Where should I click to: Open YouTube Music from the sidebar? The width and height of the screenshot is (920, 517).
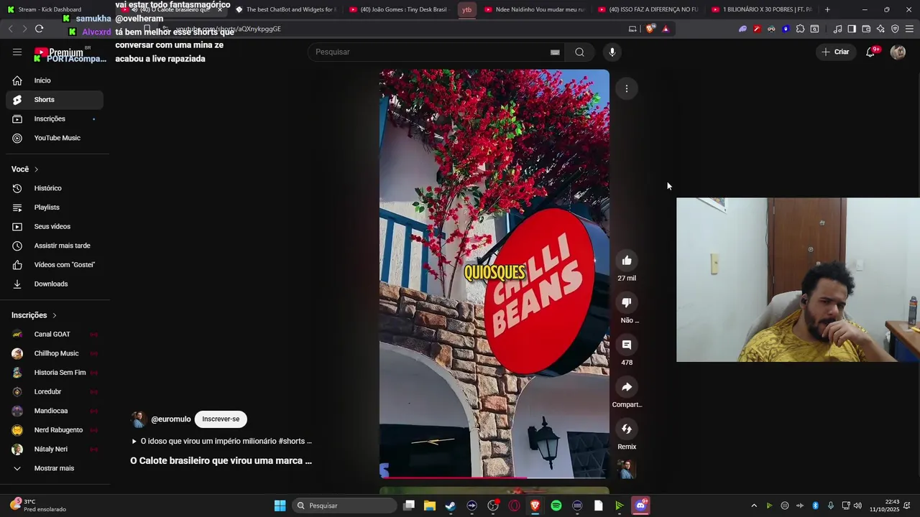(x=55, y=138)
